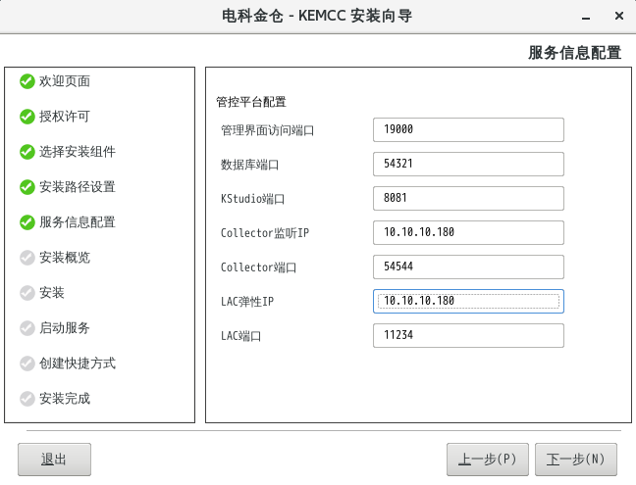
Task: Click the gray check icon beside 启动服务
Action: (27, 328)
